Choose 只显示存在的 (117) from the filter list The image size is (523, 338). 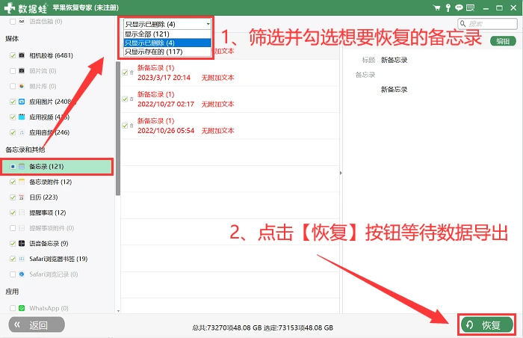click(x=167, y=52)
